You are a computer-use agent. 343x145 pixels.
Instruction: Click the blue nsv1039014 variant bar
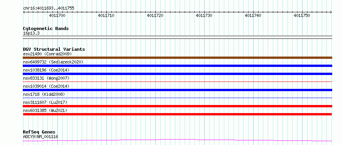(x=177, y=90)
